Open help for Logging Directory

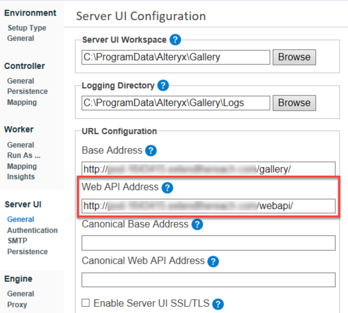pyautogui.click(x=162, y=86)
